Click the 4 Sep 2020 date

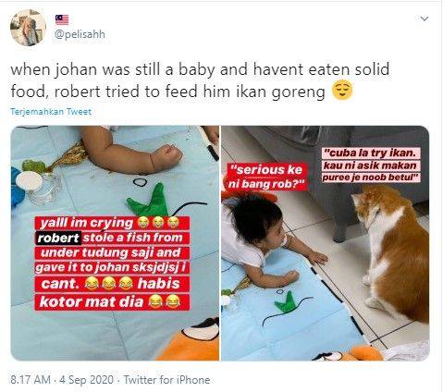[86, 380]
